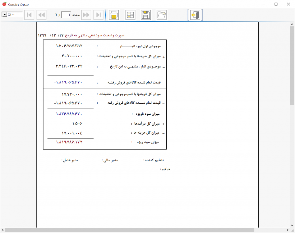
Task: Click the vertical scrollbar thumb
Action: click(x=292, y=66)
